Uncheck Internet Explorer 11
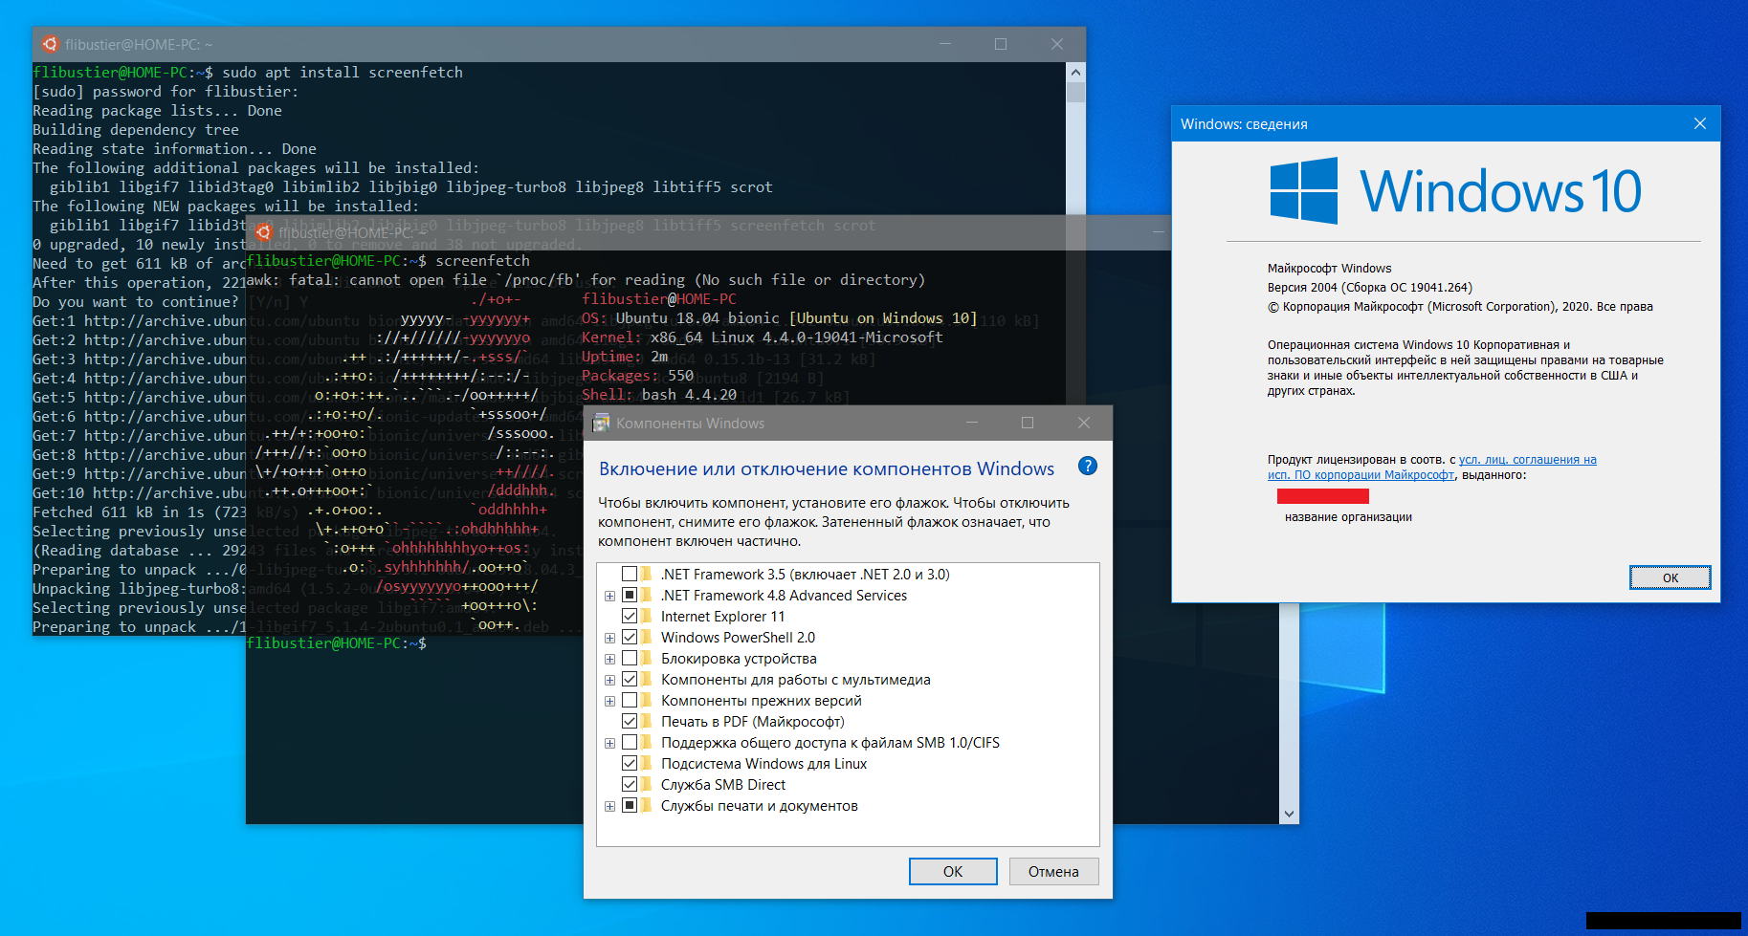 [630, 616]
